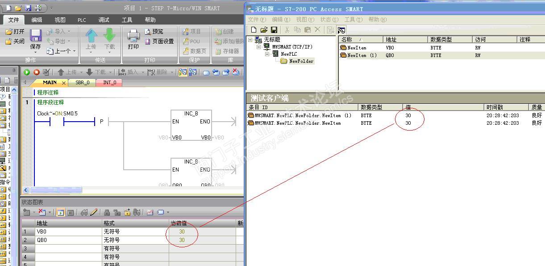Open the 帮助 ribbon tab in STEP 7

coord(150,20)
